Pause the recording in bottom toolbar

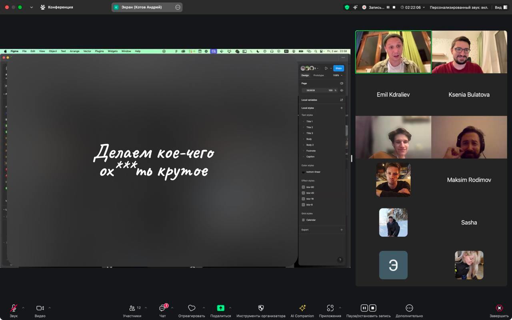[364, 308]
